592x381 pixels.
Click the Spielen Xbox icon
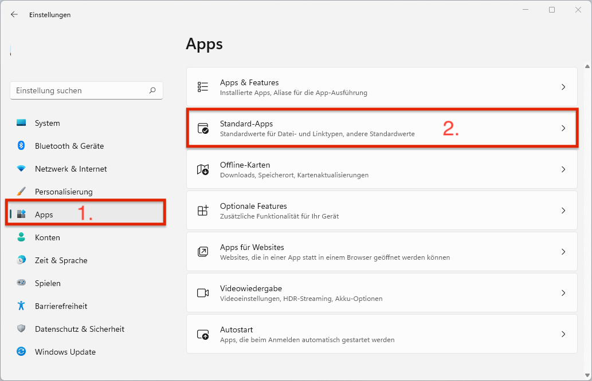tap(21, 283)
